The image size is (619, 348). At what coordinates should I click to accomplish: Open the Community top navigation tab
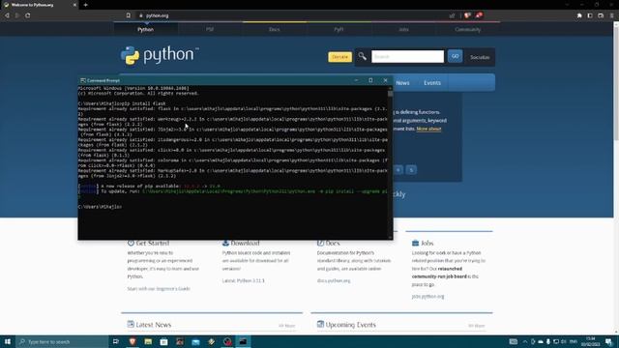(x=468, y=29)
